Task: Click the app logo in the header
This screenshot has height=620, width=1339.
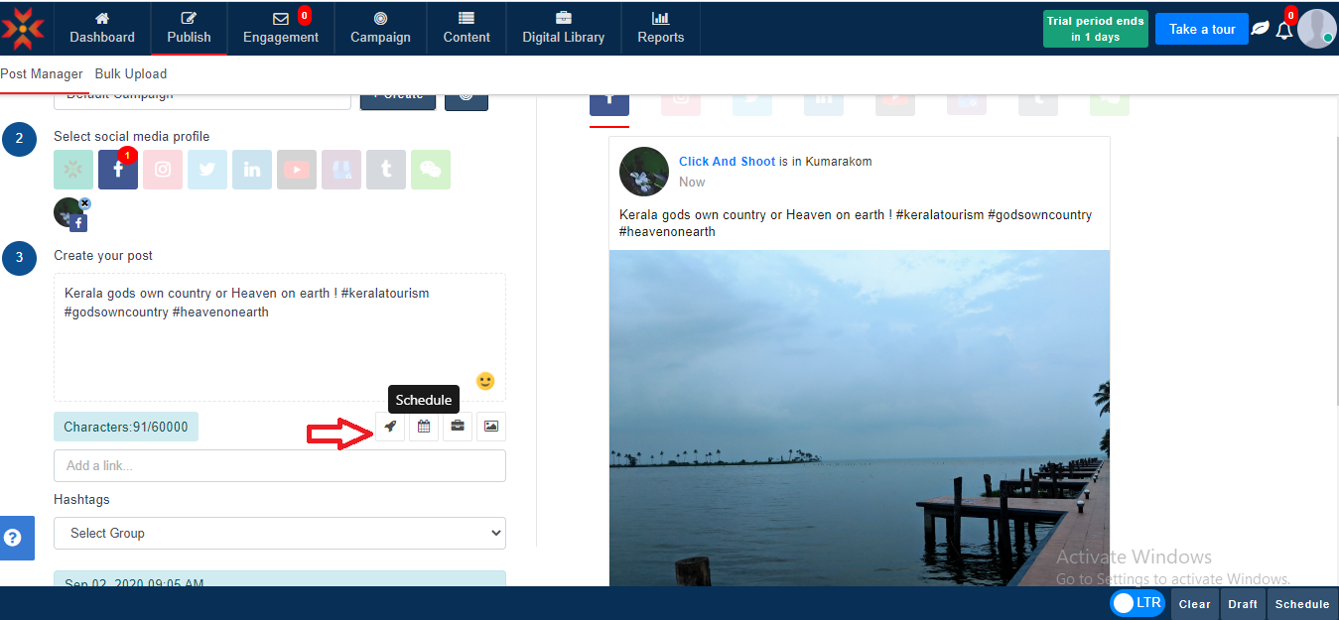Action: 23,28
